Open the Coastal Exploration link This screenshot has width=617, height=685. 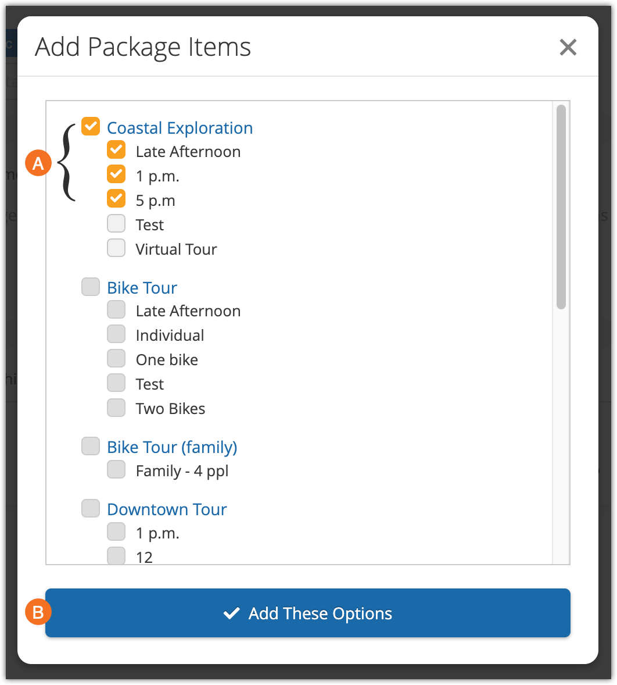(180, 128)
